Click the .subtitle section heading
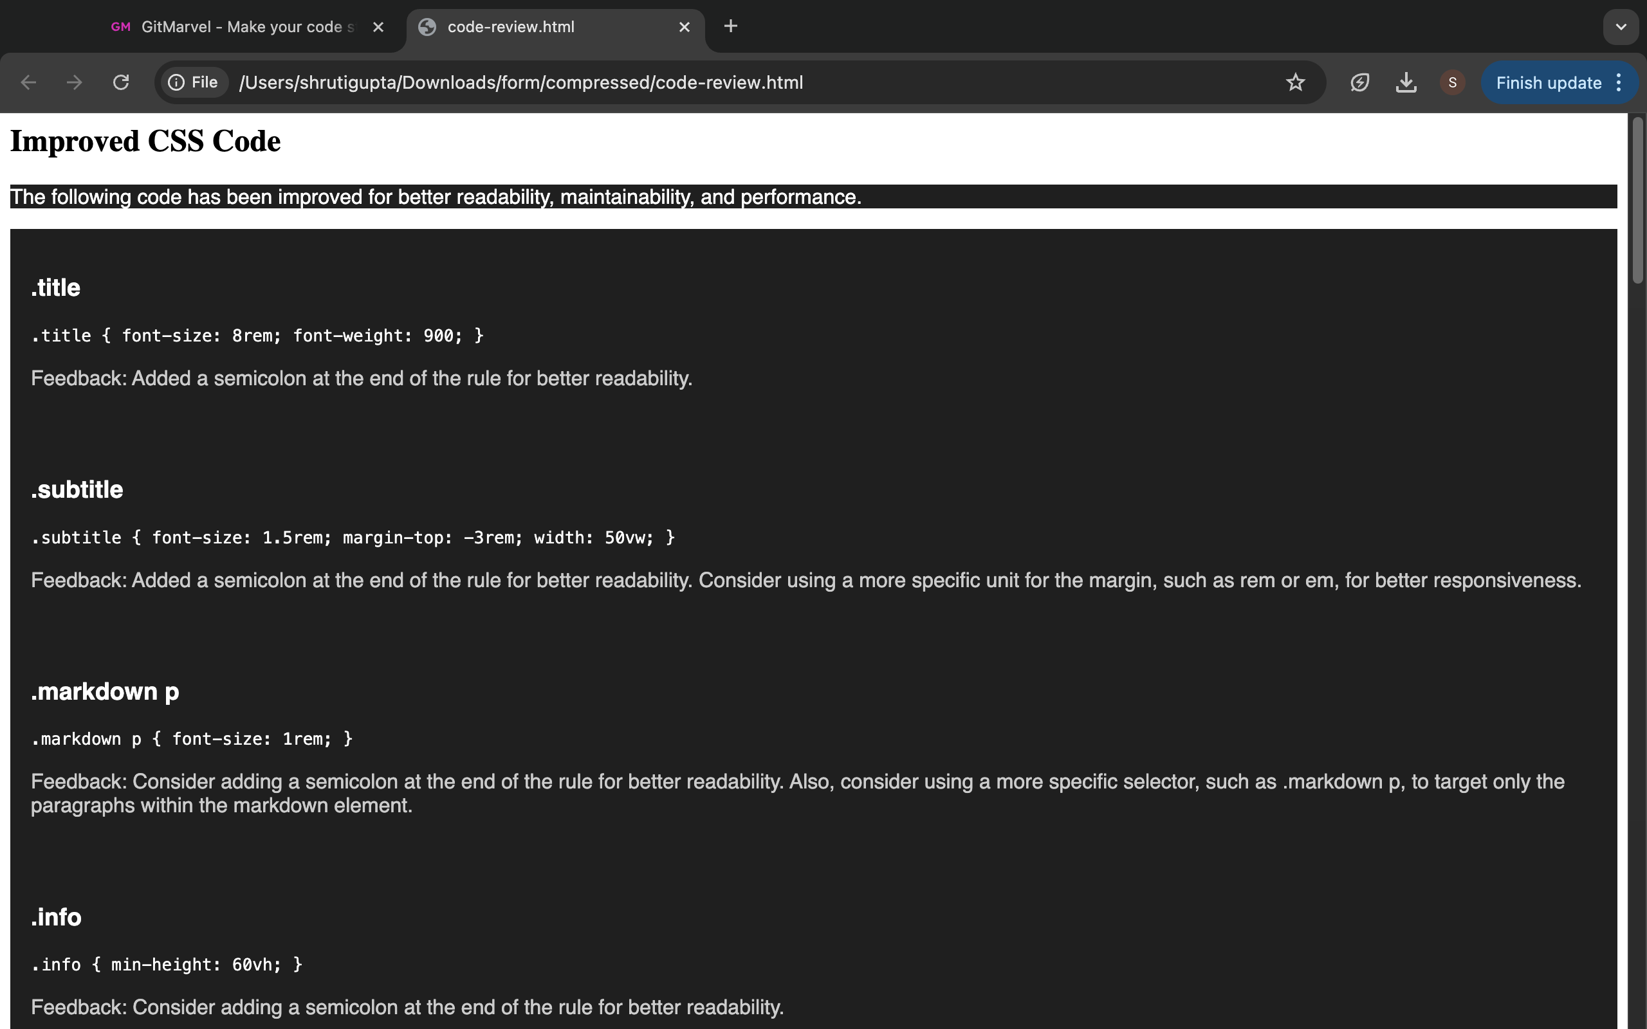The width and height of the screenshot is (1647, 1029). (x=77, y=490)
